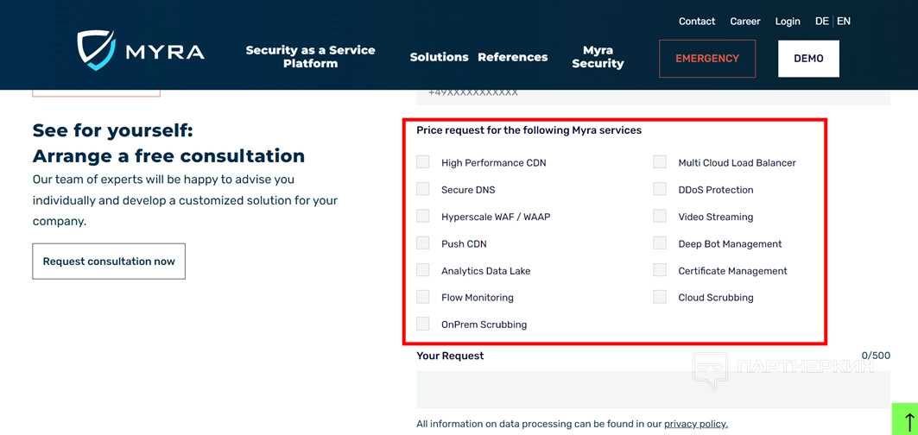This screenshot has height=435, width=918.
Task: Tick the DDoS Protection checkbox
Action: [x=660, y=189]
